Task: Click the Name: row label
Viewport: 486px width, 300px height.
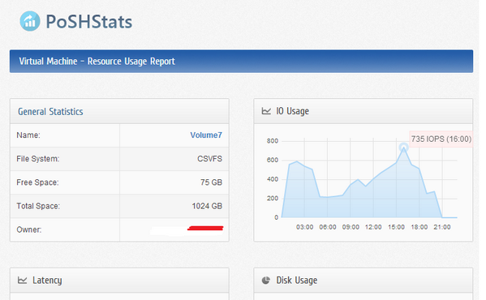Action: click(28, 135)
